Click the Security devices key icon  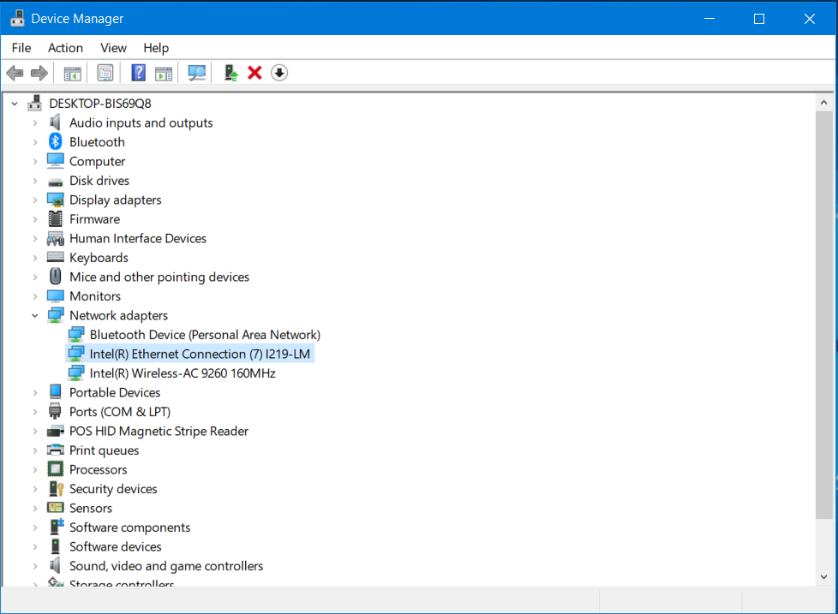click(56, 488)
